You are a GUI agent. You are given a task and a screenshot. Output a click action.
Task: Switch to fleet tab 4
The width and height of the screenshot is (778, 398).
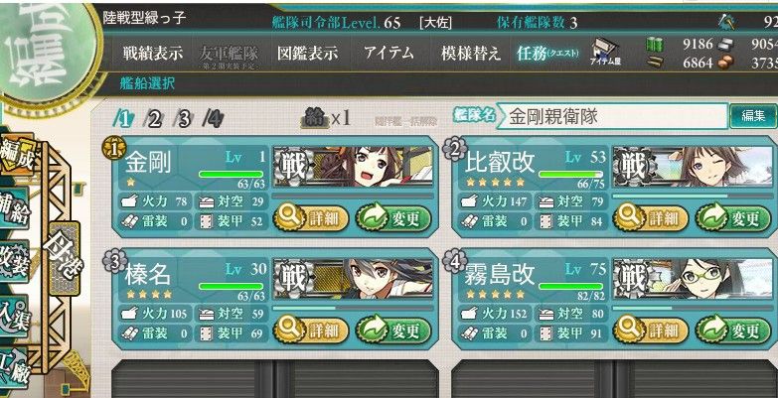(x=213, y=119)
